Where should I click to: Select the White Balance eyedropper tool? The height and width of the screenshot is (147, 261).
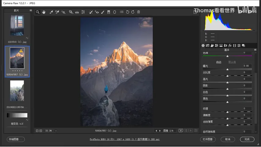coord(51,12)
